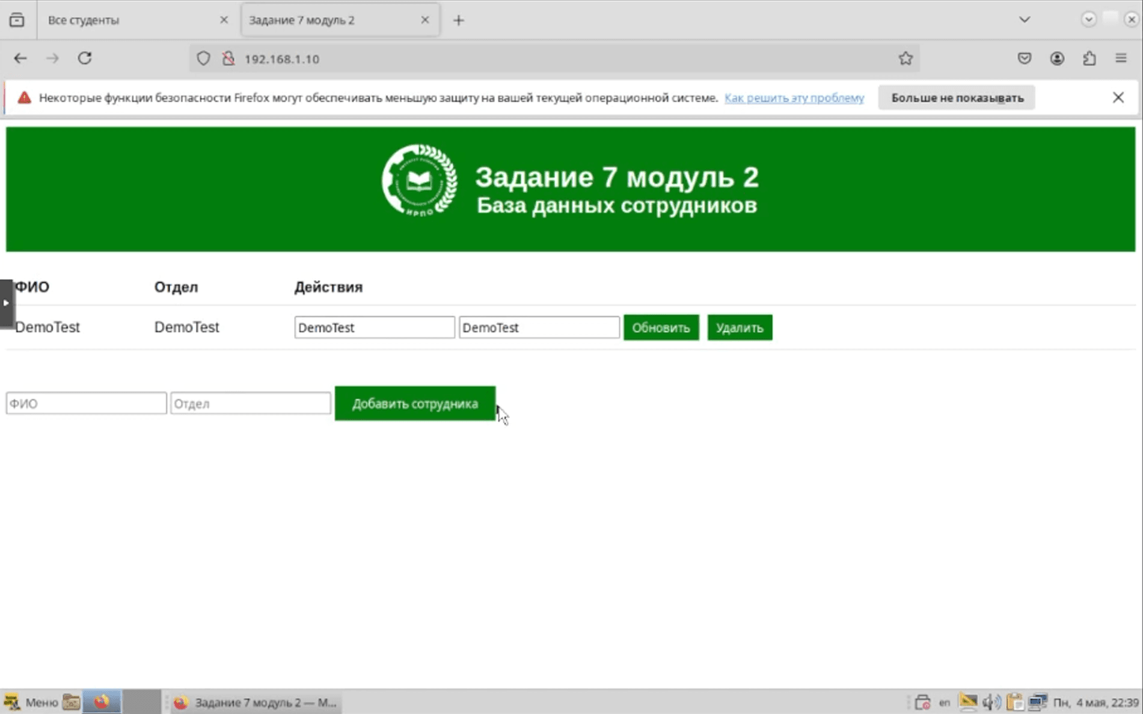Screen dimensions: 1143x714
Task: Click the forward navigation arrow
Action: (x=53, y=58)
